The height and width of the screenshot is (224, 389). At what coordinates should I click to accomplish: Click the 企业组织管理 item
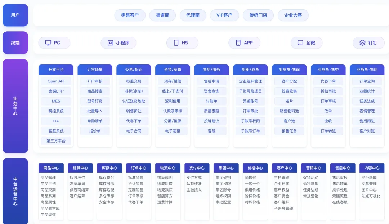[250, 81]
